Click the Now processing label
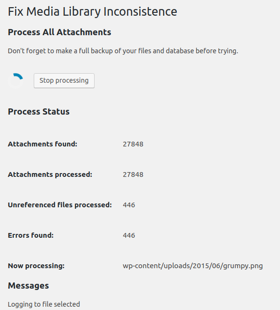This screenshot has height=310, width=280. pyautogui.click(x=36, y=266)
